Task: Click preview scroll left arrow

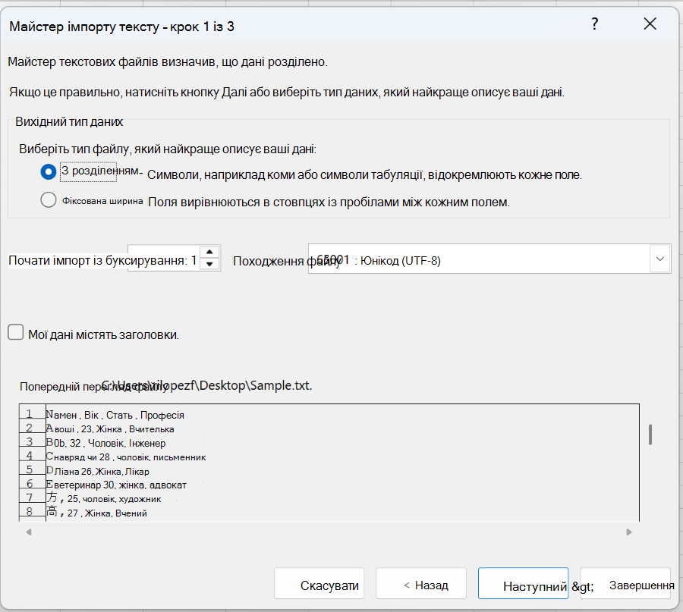Action: (x=29, y=532)
